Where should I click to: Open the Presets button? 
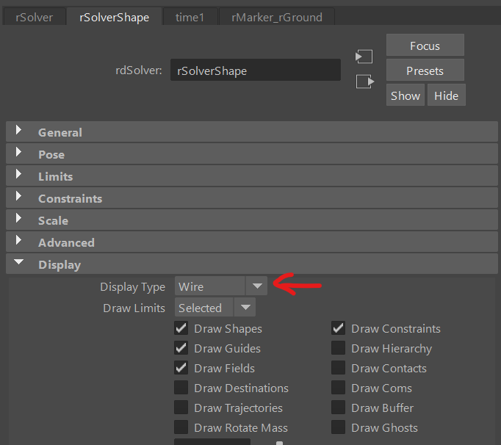tap(425, 70)
